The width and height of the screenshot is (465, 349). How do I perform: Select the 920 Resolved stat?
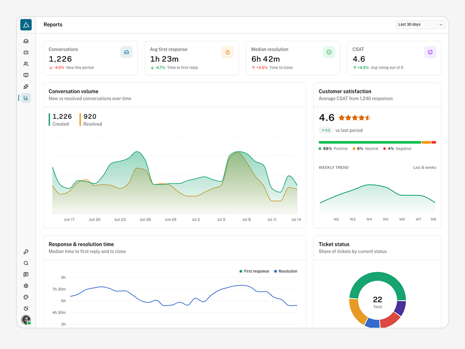coord(91,120)
